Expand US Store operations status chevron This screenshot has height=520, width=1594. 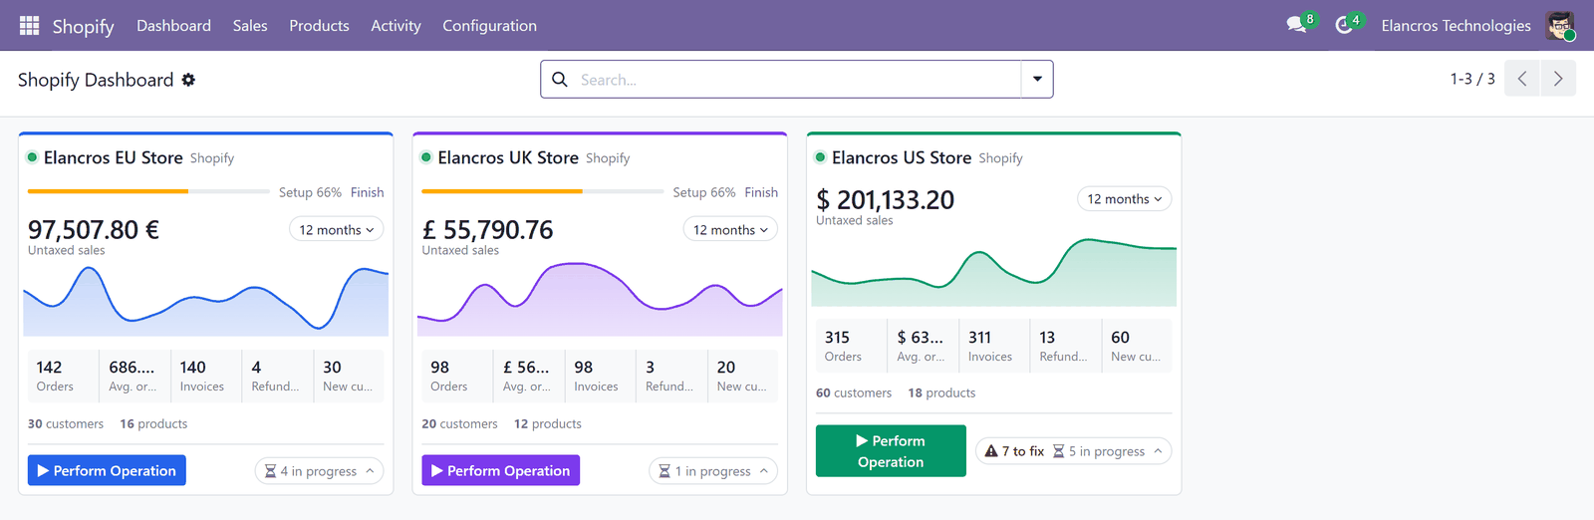click(x=1158, y=451)
